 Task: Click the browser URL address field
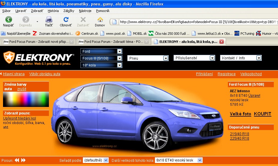[195, 22]
